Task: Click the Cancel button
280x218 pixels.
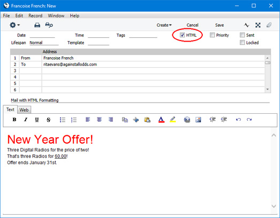Action: point(192,25)
